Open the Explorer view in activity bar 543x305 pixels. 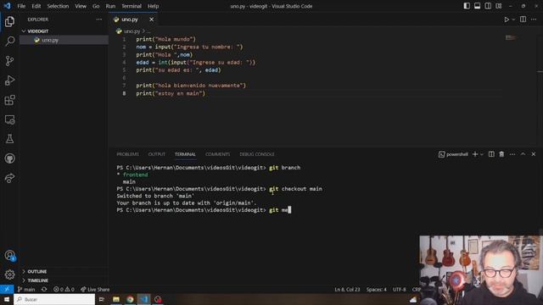click(9, 21)
